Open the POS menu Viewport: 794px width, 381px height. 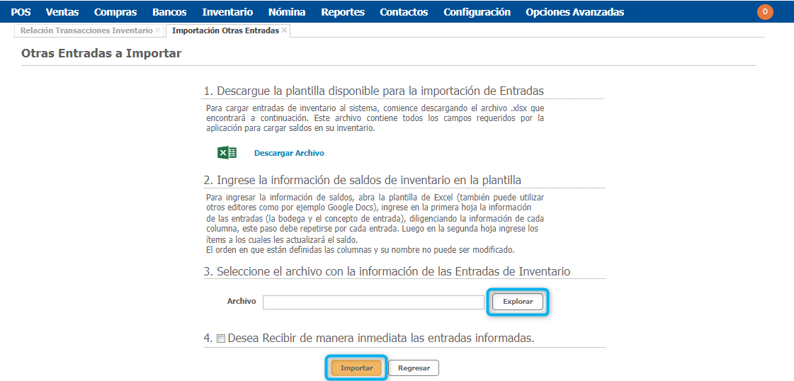[21, 12]
